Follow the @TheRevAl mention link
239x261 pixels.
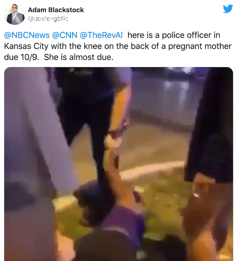coord(101,35)
